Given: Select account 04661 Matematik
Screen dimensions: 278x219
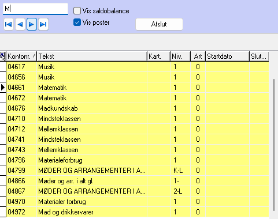Looking at the screenshot, I should point(138,88).
